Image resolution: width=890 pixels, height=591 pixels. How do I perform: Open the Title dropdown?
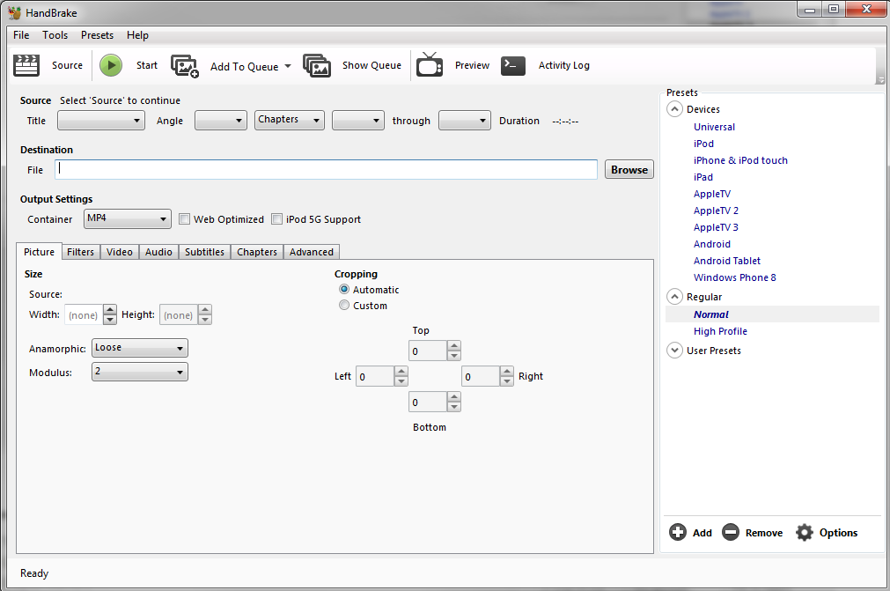(x=101, y=121)
